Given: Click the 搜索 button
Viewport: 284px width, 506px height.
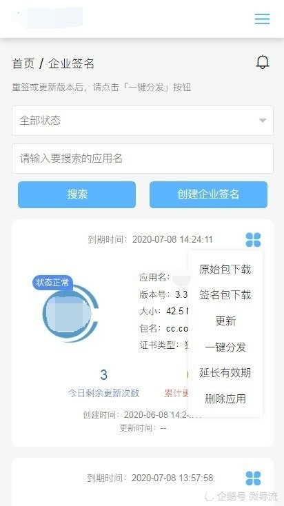Looking at the screenshot, I should point(77,194).
